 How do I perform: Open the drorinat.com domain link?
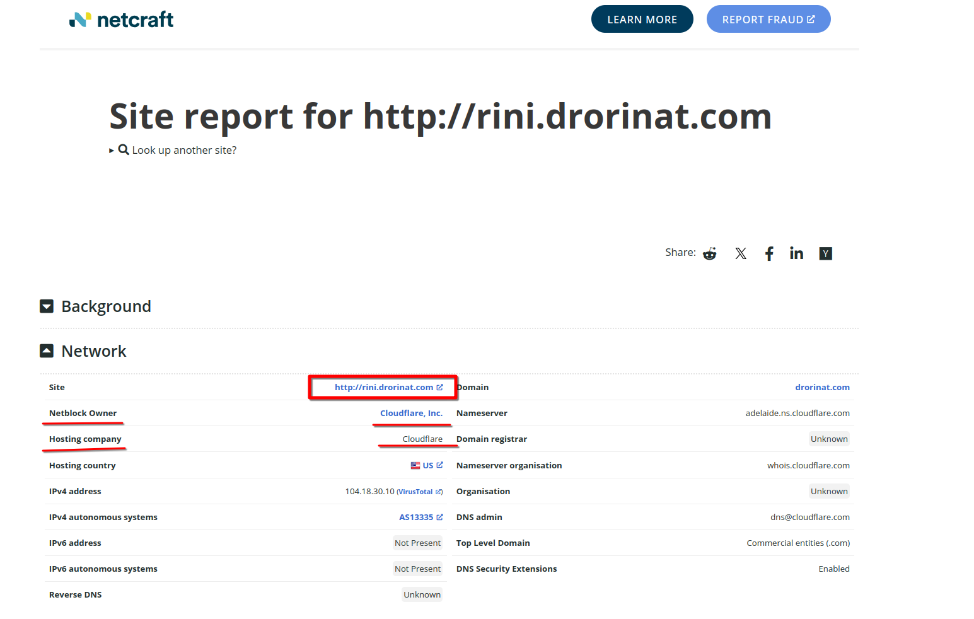point(822,387)
